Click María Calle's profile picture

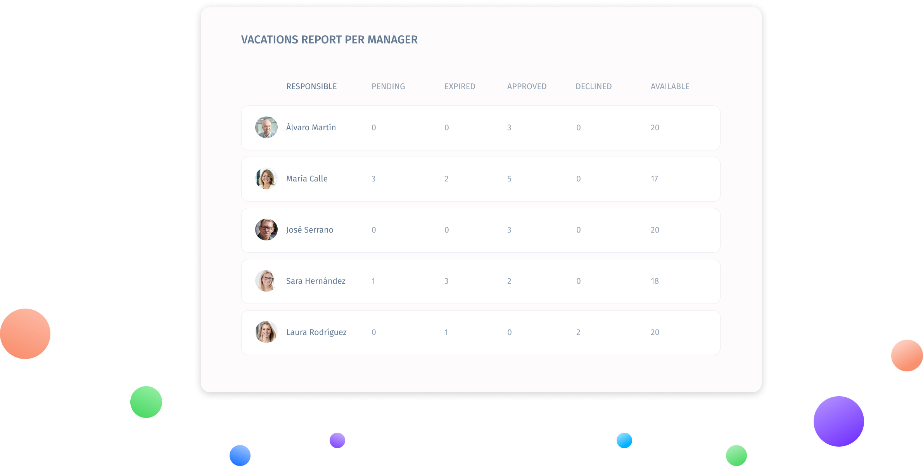point(266,178)
